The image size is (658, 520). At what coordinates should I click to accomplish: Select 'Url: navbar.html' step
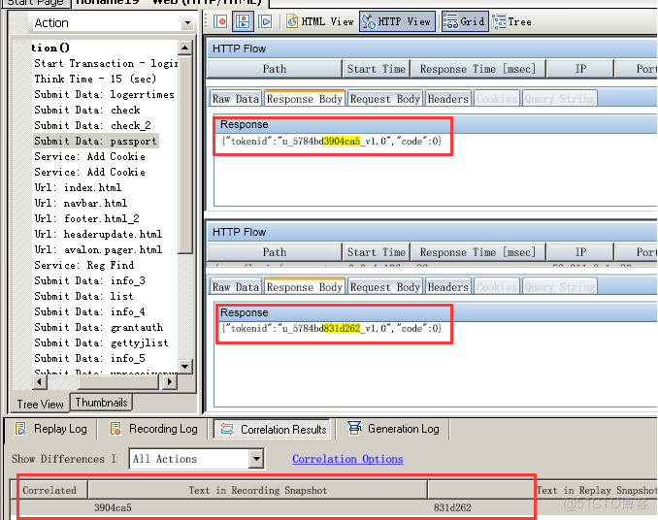(81, 203)
